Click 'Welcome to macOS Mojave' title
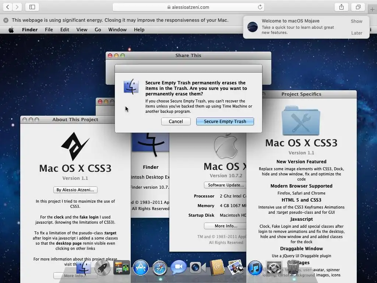Screen dimensions: 377x283 point(290,21)
